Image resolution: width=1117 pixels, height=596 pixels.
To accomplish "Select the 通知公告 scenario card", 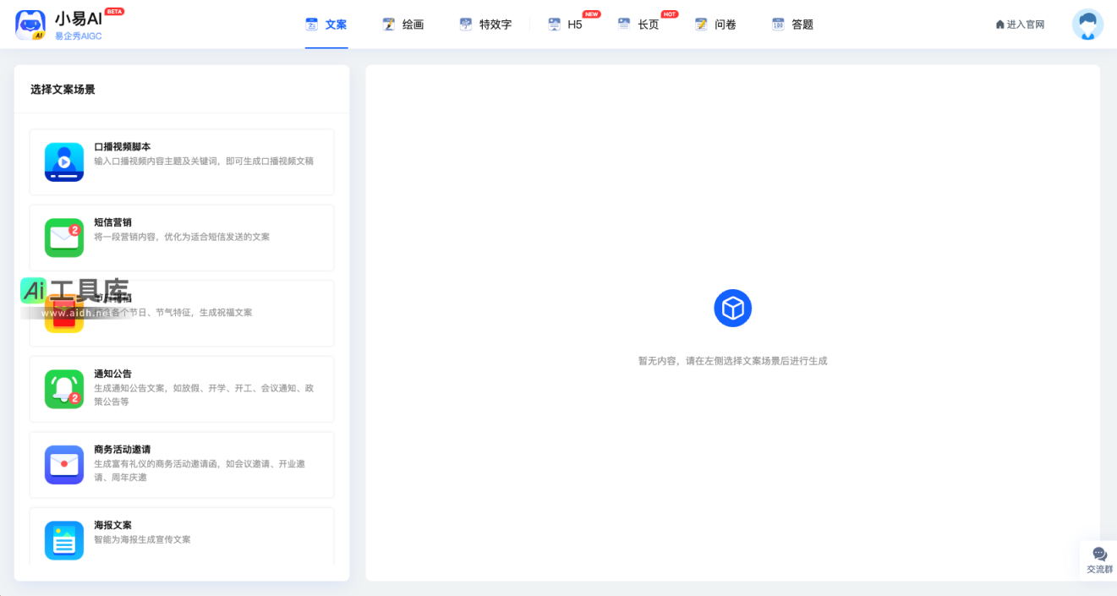I will [182, 389].
